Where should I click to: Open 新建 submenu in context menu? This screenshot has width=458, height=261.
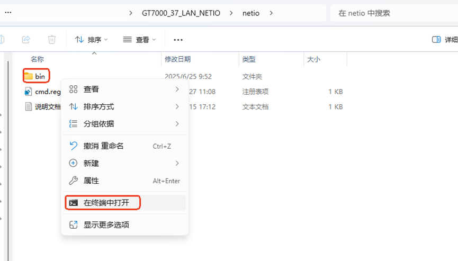[125, 163]
